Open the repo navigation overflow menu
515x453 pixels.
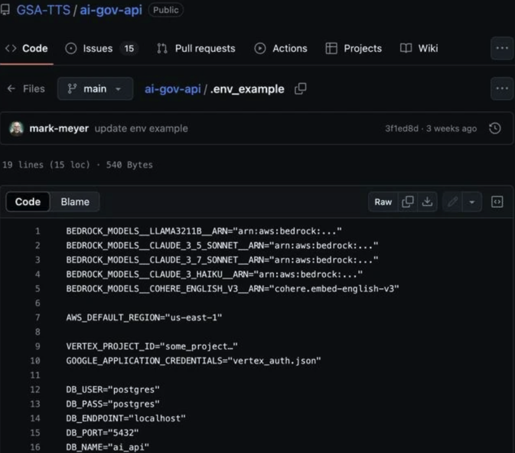click(x=502, y=48)
